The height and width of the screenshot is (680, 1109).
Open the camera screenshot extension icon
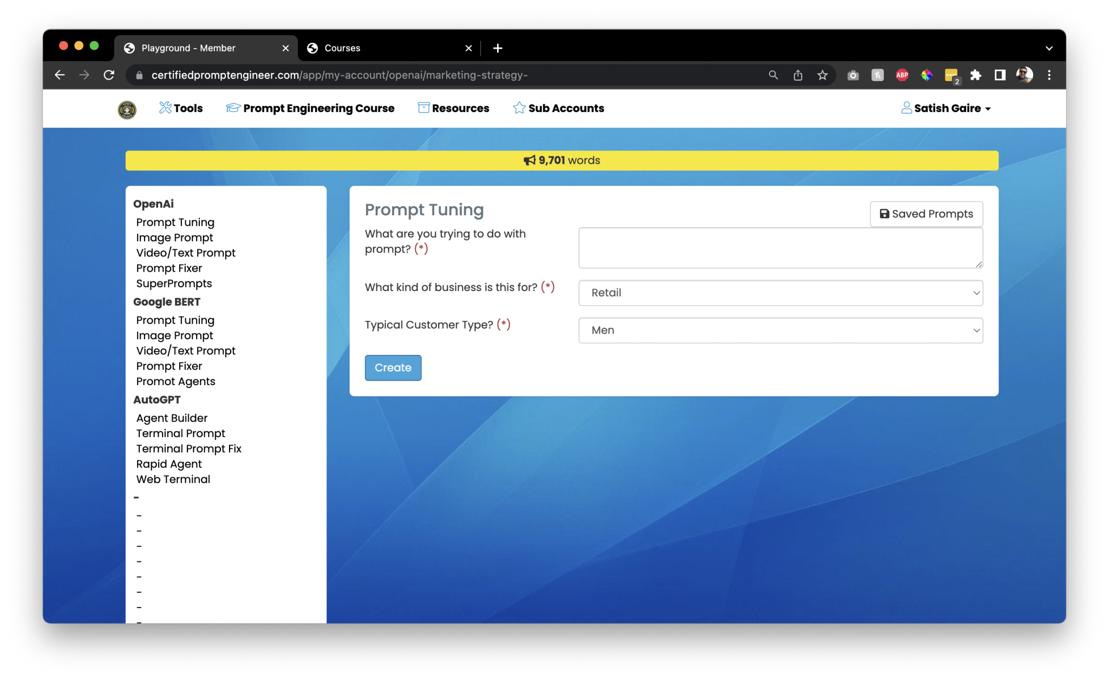(x=853, y=75)
